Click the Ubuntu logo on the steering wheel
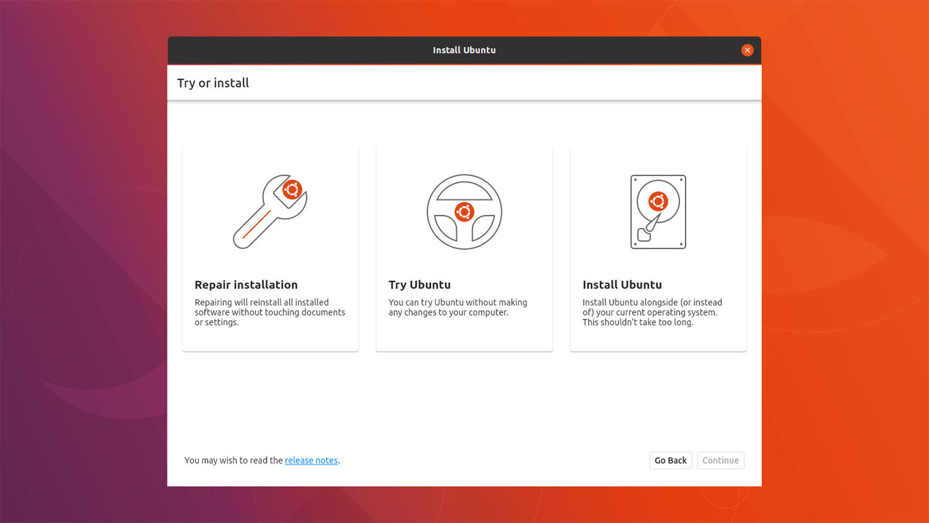This screenshot has height=523, width=929. (x=464, y=210)
